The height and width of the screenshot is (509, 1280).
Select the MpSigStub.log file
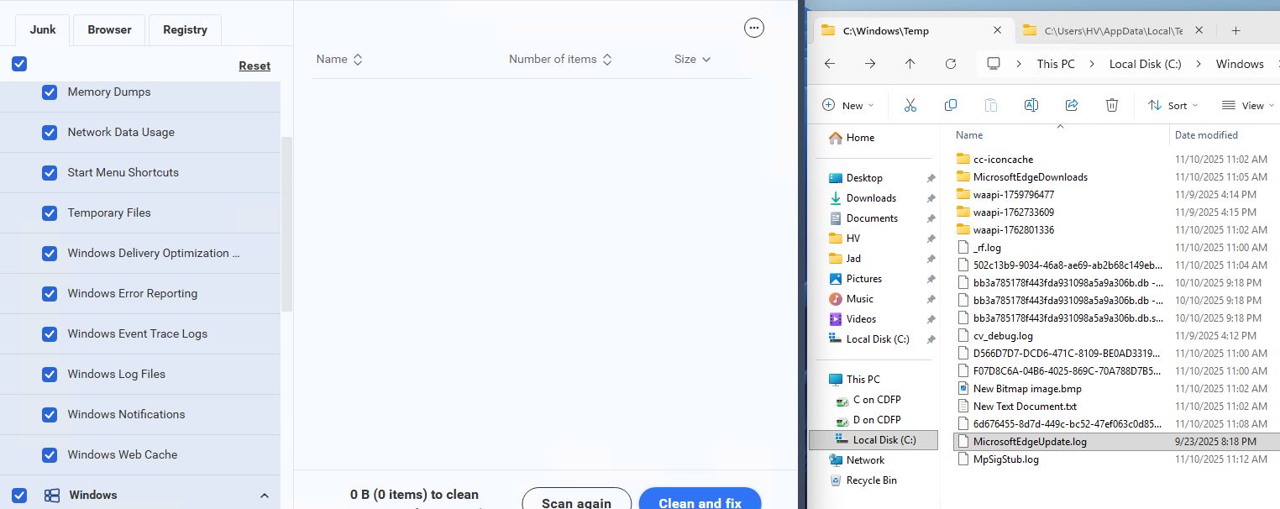1005,459
